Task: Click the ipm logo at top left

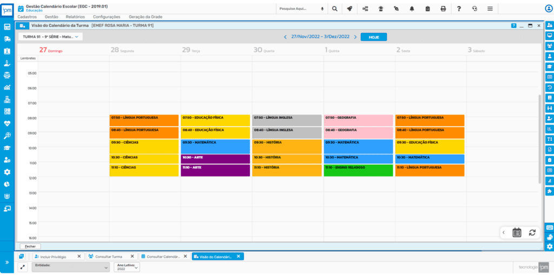Action: click(7, 10)
